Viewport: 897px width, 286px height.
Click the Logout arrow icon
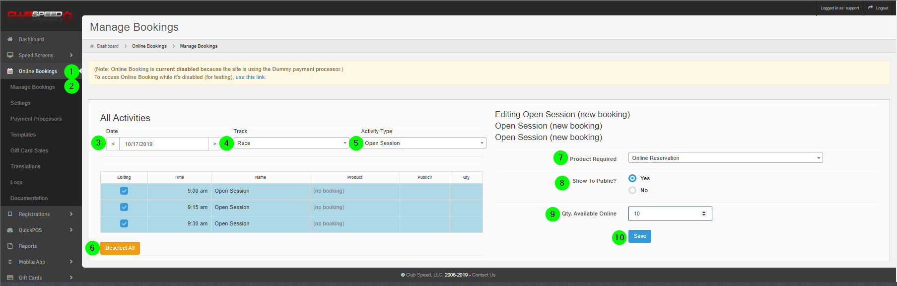(x=871, y=7)
